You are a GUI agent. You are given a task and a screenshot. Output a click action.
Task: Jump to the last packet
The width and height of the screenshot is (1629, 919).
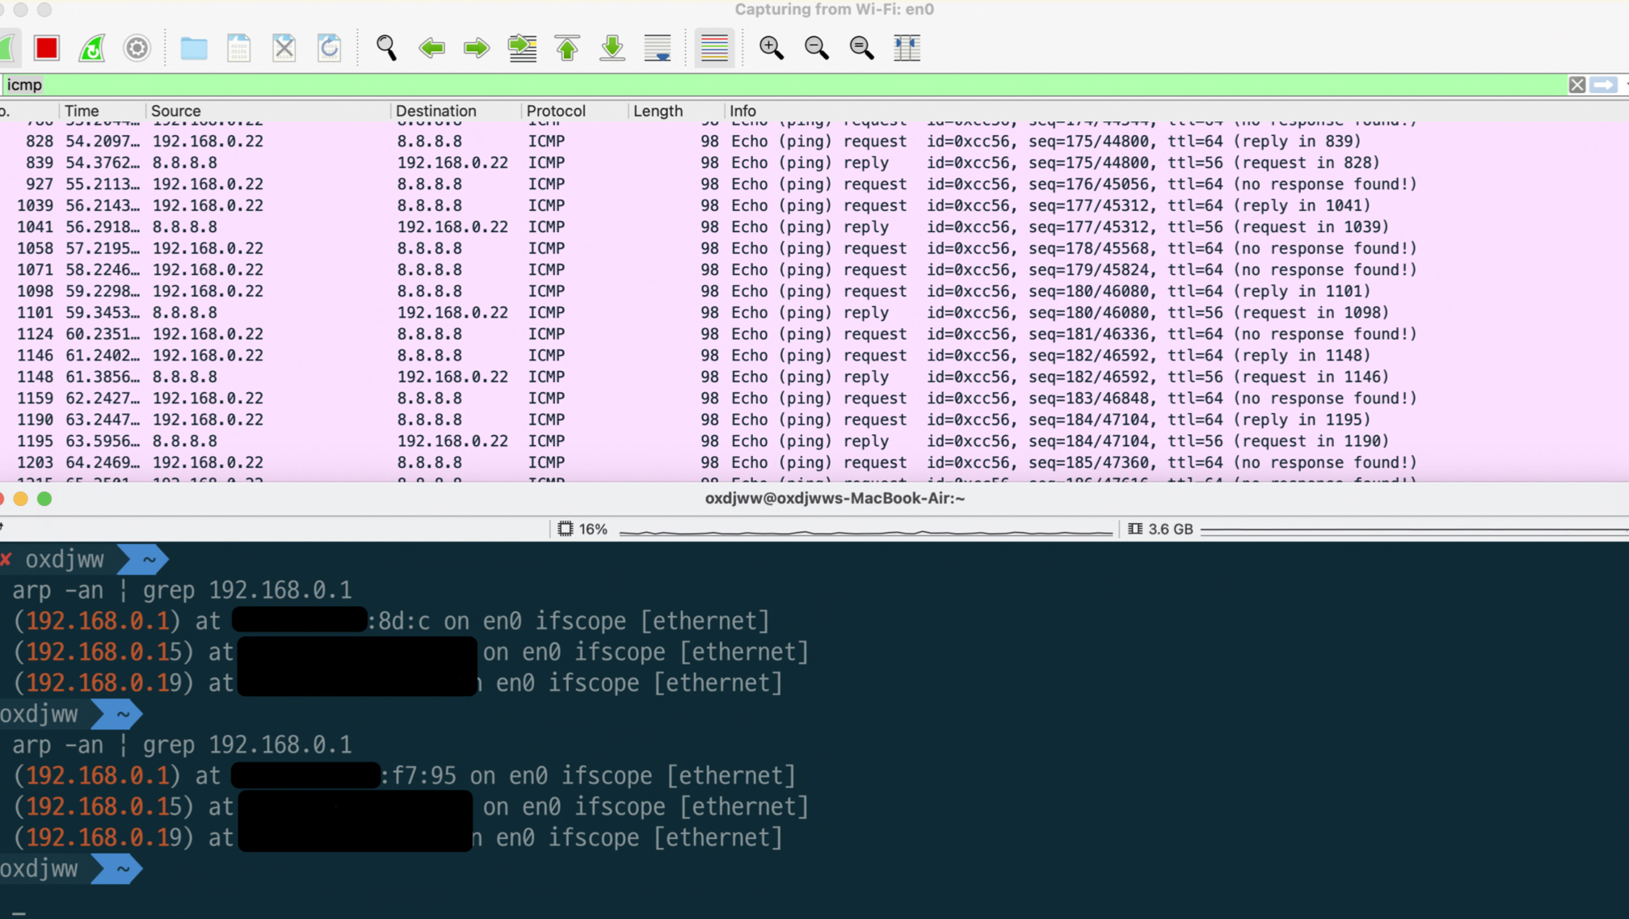click(612, 48)
